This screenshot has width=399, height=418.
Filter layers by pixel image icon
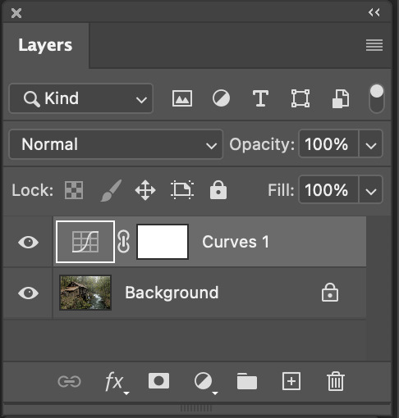182,98
